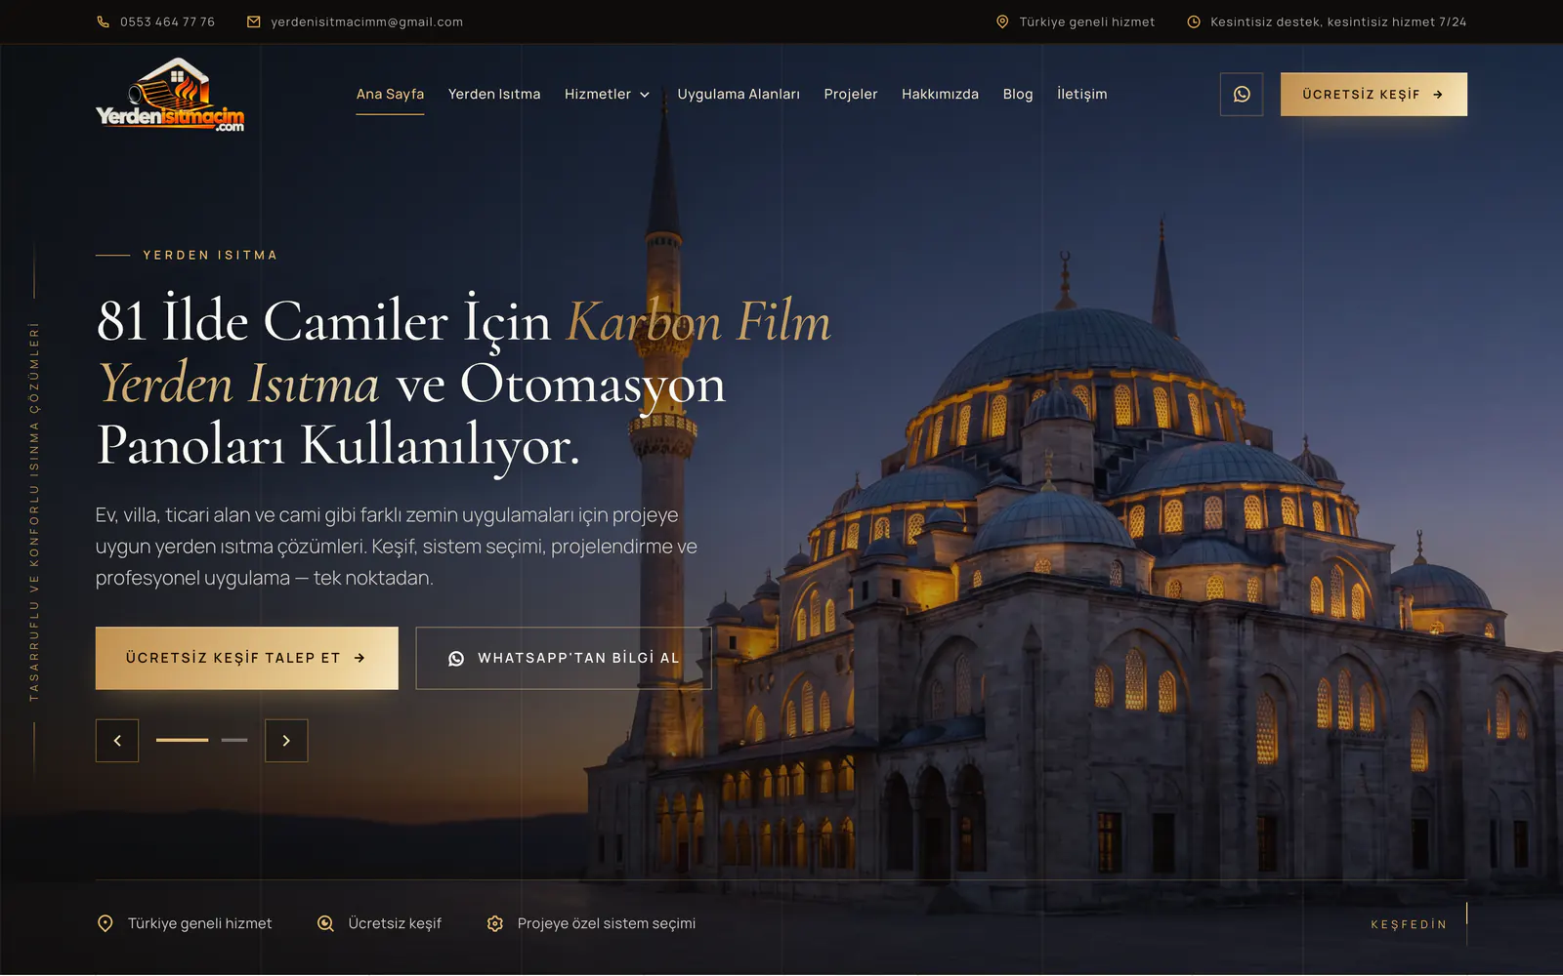Click ÜCRETSİZ KEŞİF TALEP ET button
The width and height of the screenshot is (1563, 976).
coord(247,658)
